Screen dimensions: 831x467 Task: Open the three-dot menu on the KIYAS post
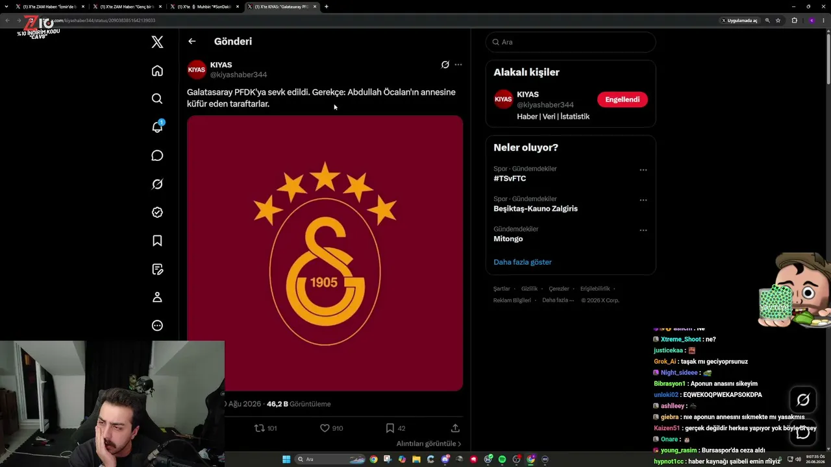coord(458,65)
